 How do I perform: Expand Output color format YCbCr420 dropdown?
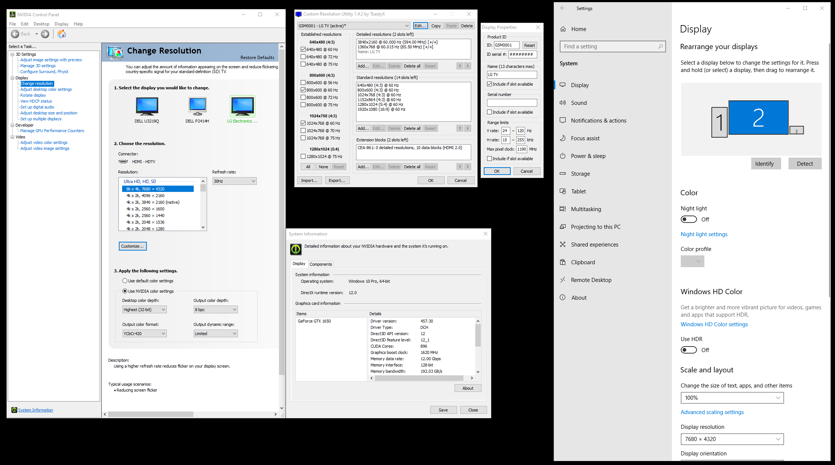(144, 334)
